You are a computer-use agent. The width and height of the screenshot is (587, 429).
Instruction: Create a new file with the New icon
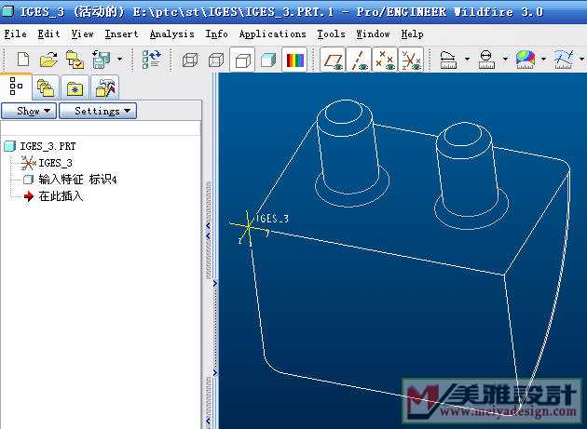23,60
